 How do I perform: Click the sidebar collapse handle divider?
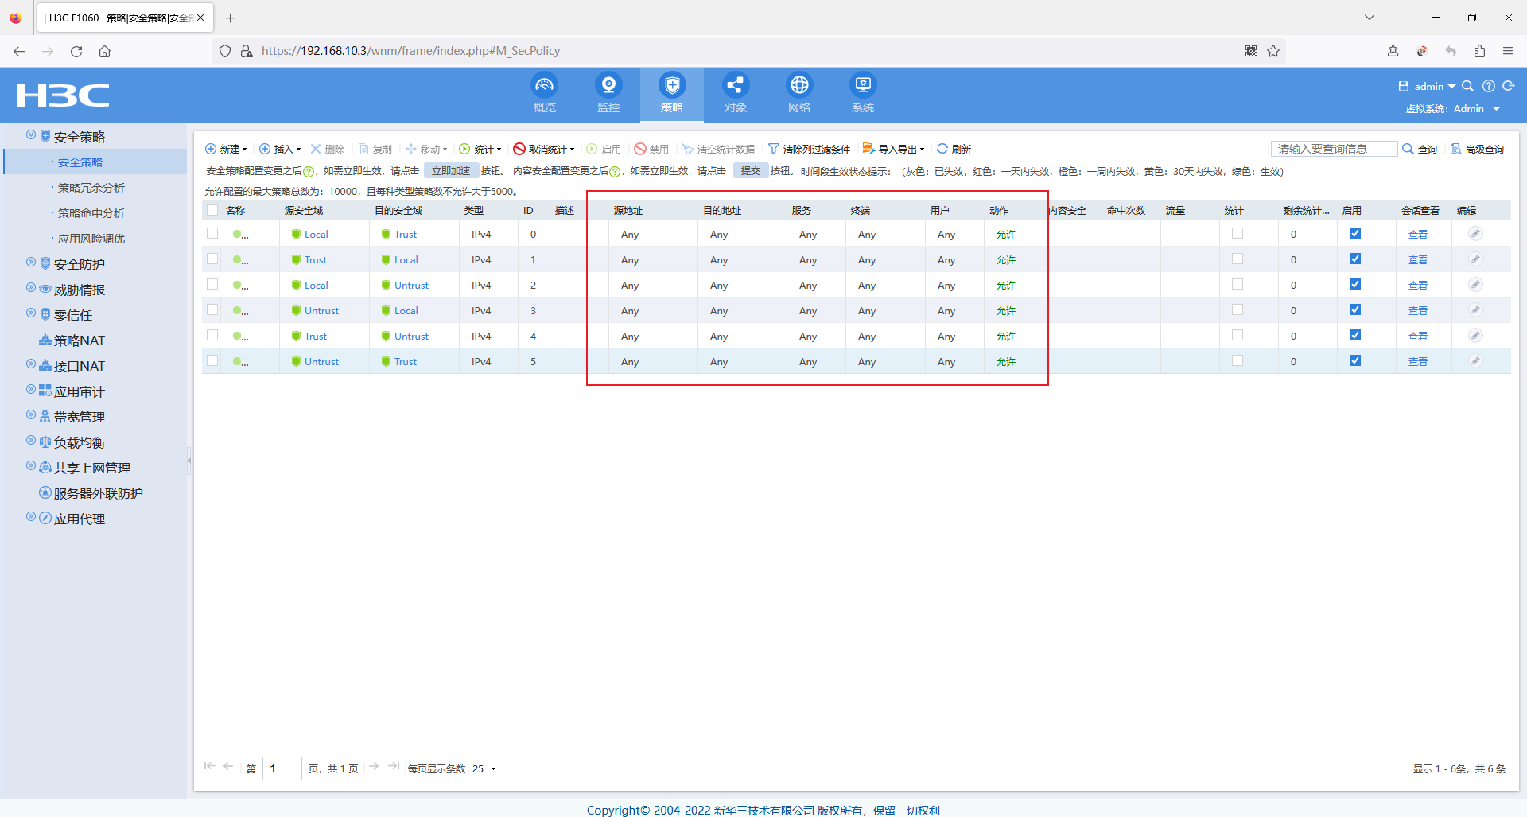coord(189,461)
